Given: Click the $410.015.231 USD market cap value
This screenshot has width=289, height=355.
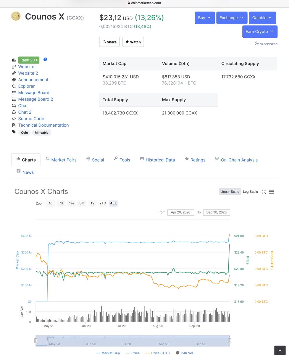Looking at the screenshot, I should pyautogui.click(x=121, y=77).
